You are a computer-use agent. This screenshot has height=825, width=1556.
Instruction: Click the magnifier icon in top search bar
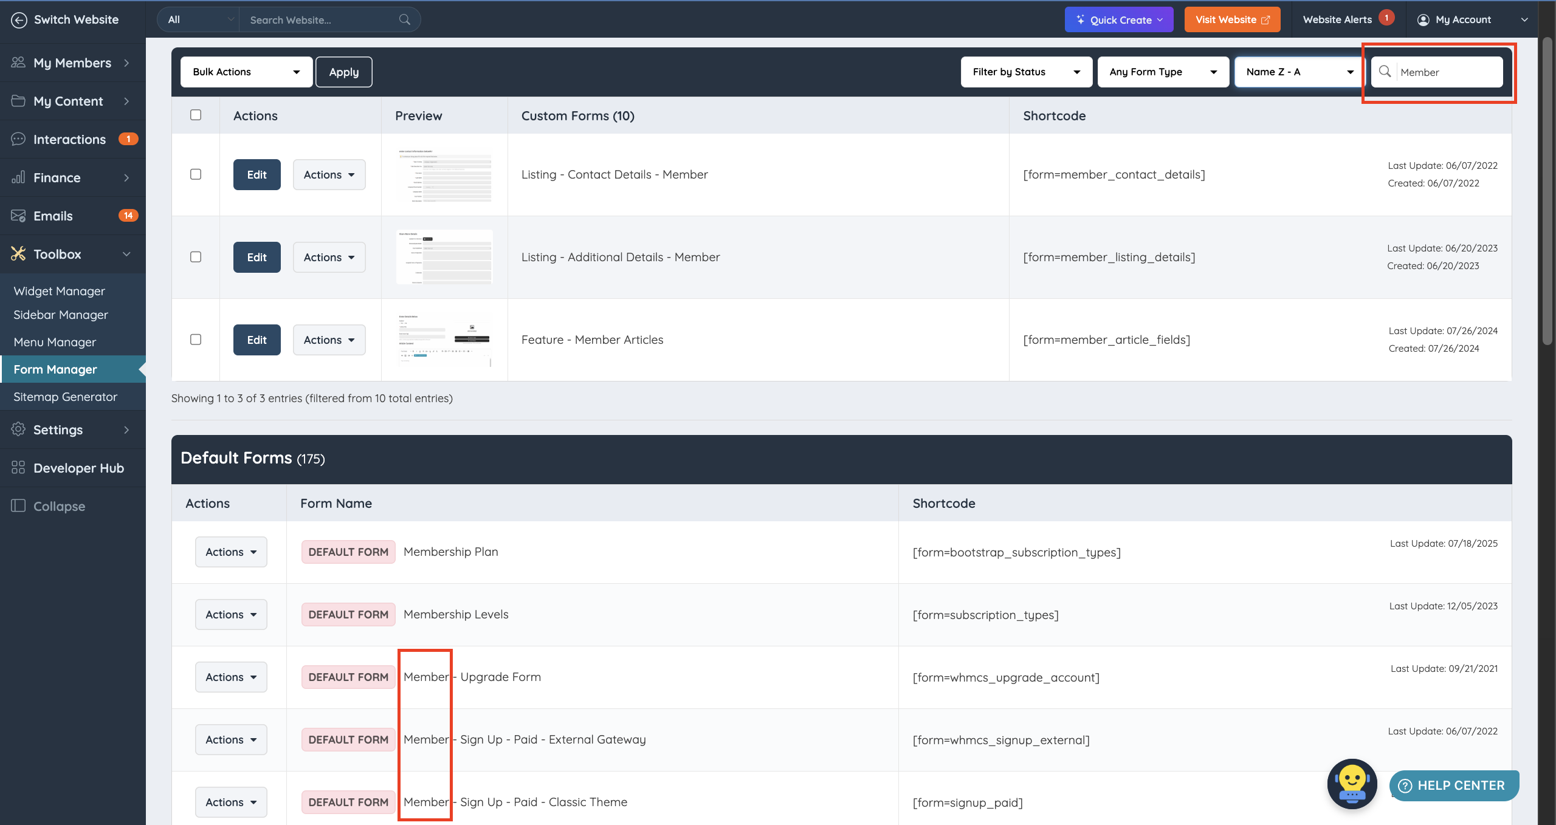coord(404,19)
